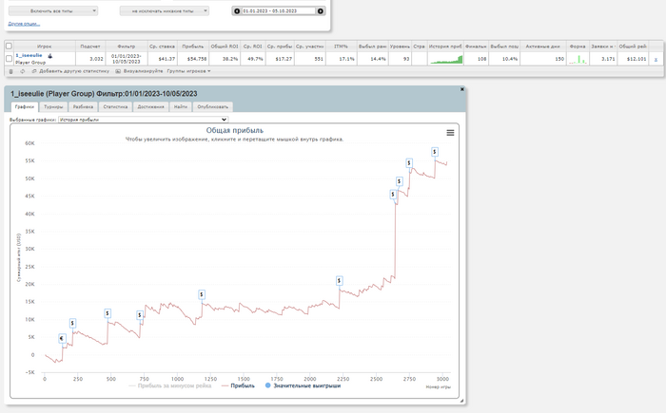Click the next date range arrow
Viewport: 666px width, 413px height.
(x=321, y=11)
